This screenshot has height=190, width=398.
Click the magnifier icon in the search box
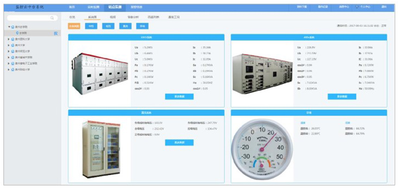(x=52, y=18)
